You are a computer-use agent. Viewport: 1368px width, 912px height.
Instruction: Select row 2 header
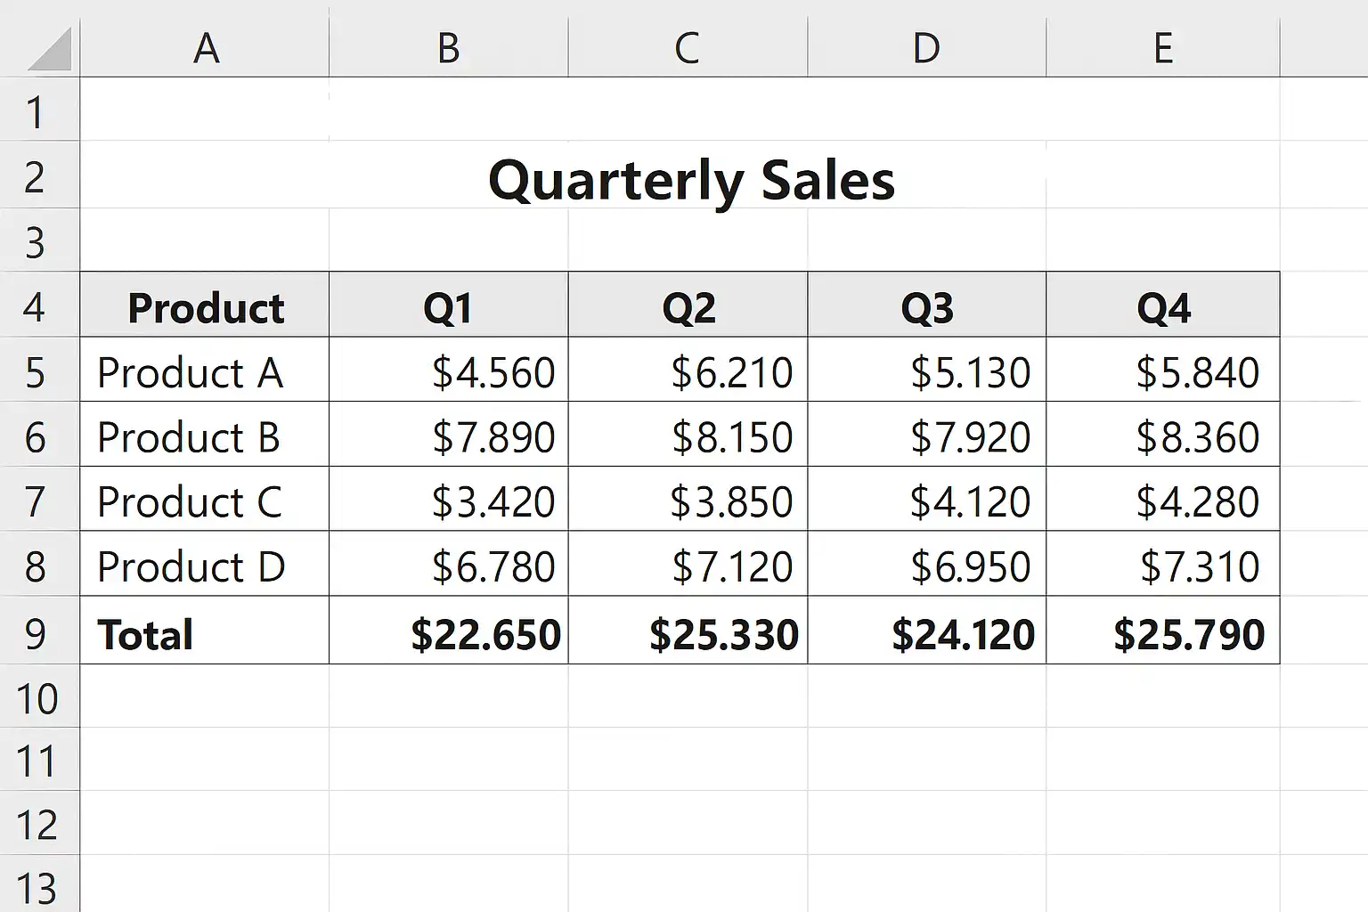click(x=36, y=177)
